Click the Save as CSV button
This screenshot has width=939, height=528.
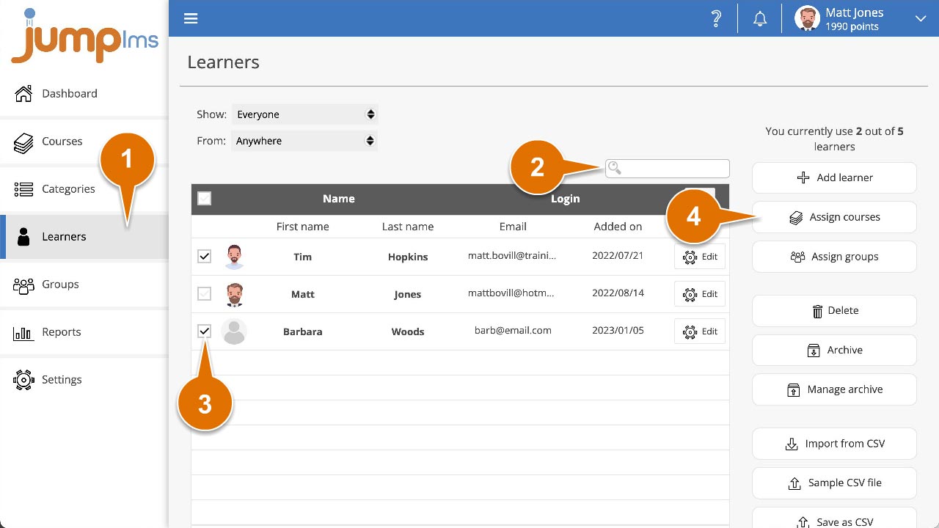click(x=834, y=518)
